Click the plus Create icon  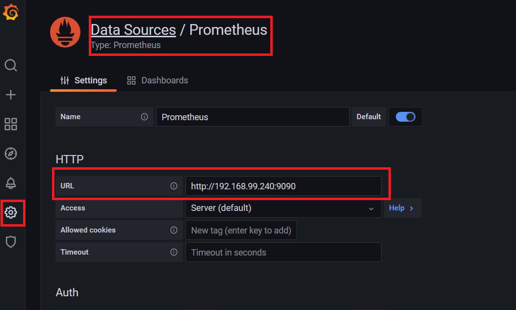[x=11, y=95]
